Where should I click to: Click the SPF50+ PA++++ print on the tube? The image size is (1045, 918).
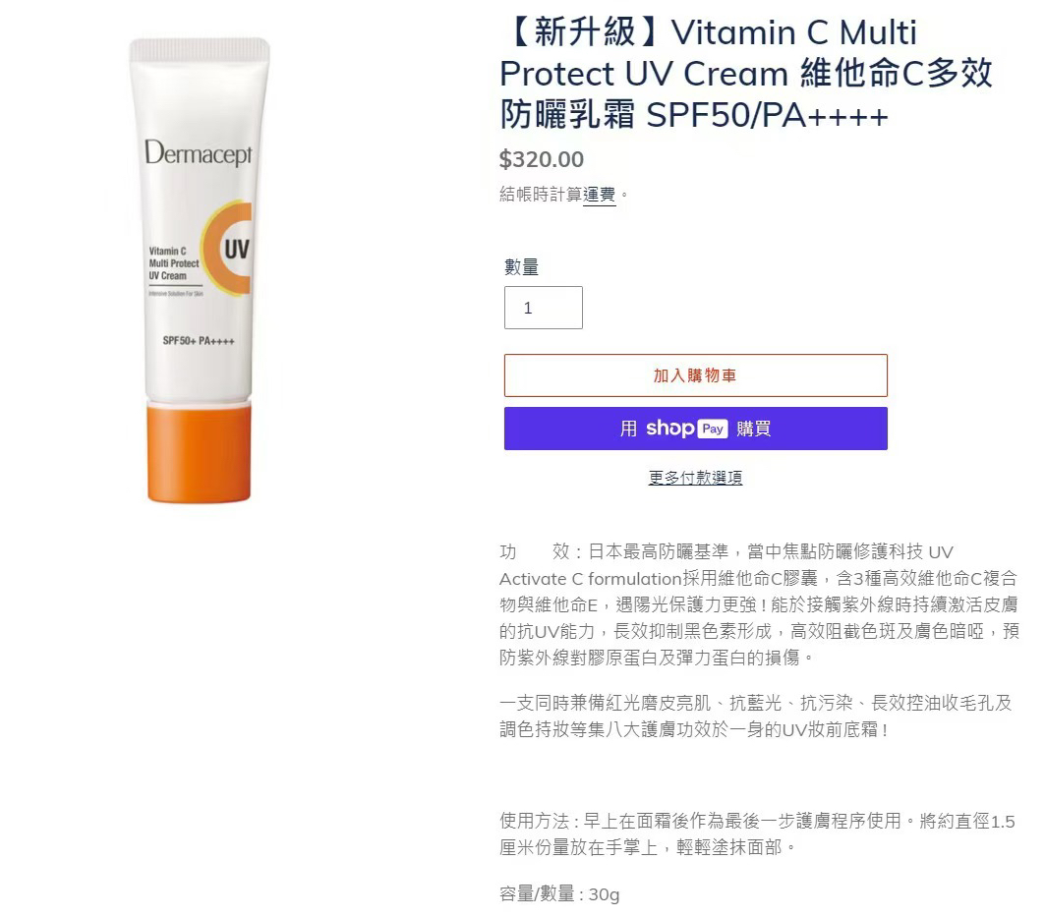tap(199, 341)
